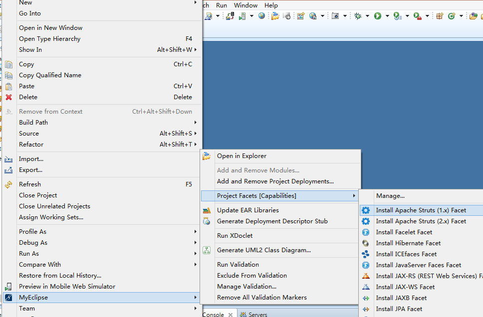Open the dropdown arrow beside camera icon
Image resolution: width=483 pixels, height=317 pixels.
(x=345, y=16)
